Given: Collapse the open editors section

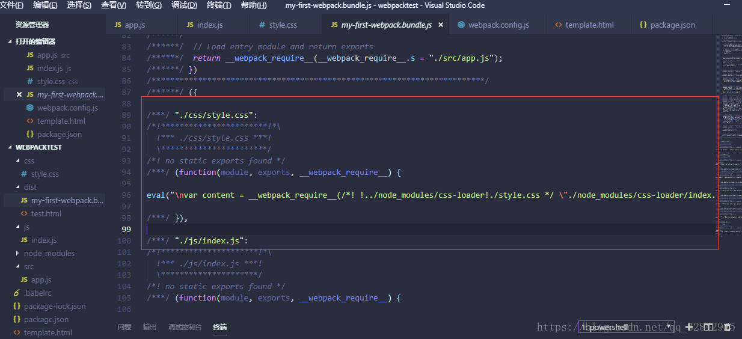Looking at the screenshot, I should click(10, 41).
